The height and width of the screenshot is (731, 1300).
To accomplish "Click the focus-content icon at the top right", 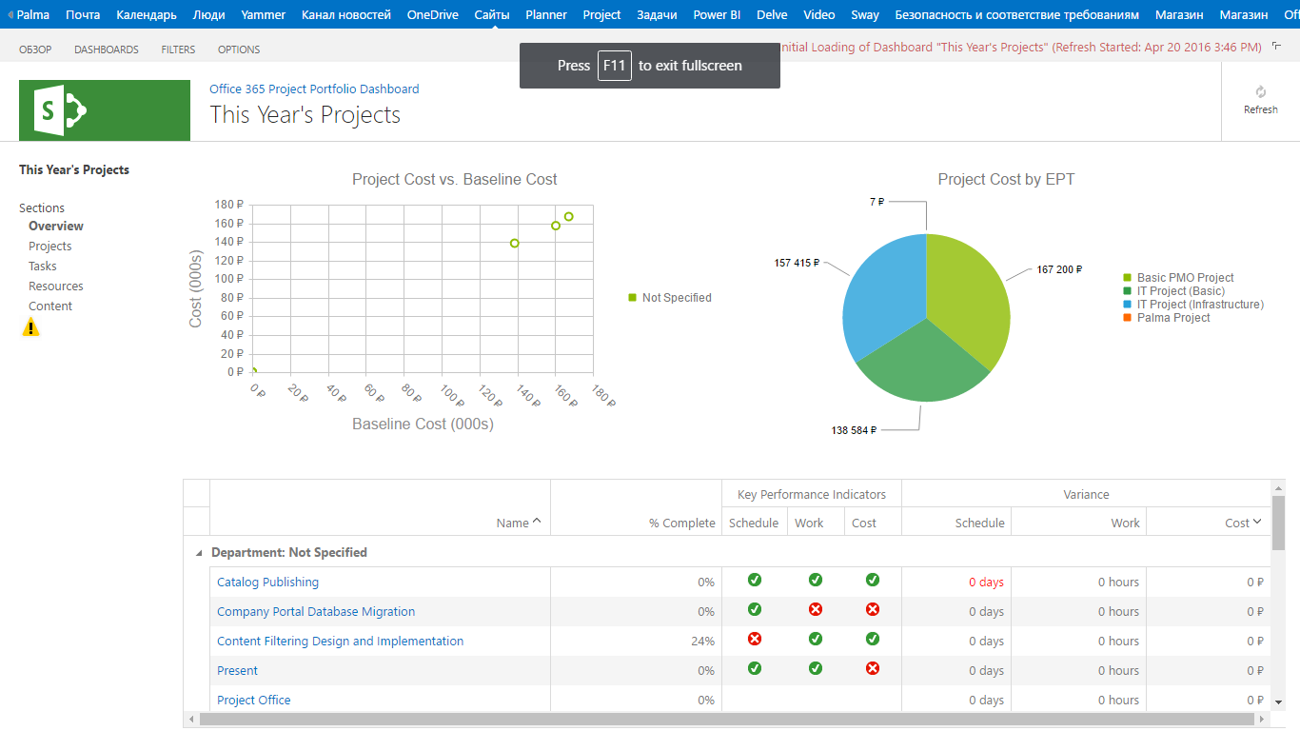I will pos(1277,46).
